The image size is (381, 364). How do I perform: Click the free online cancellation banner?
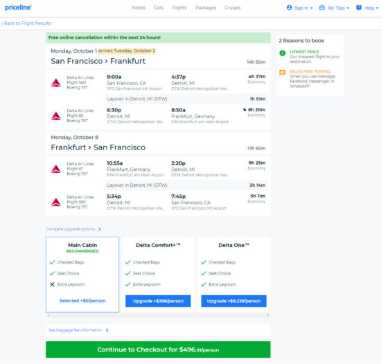coord(158,37)
